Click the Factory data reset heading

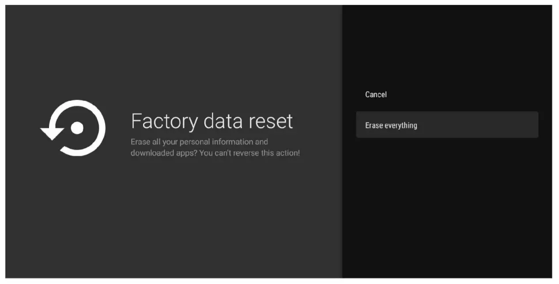pos(212,121)
